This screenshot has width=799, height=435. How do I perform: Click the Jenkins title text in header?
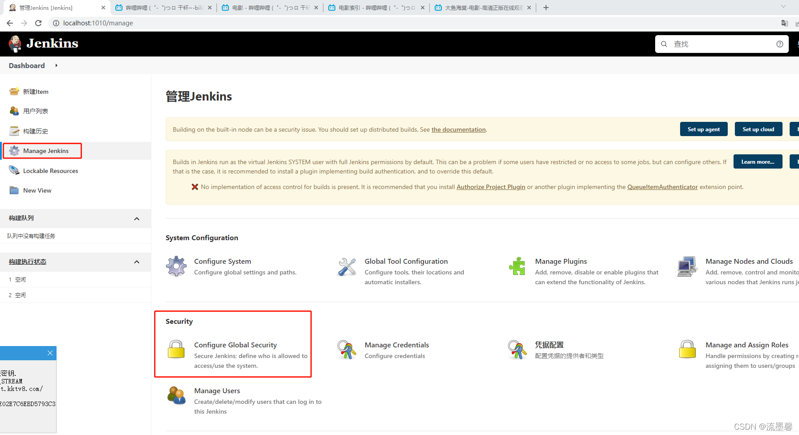click(52, 43)
